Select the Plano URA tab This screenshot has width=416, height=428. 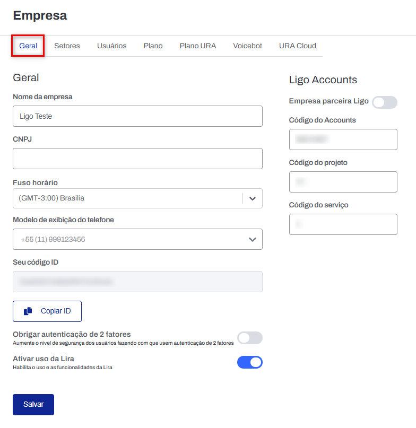pos(197,46)
